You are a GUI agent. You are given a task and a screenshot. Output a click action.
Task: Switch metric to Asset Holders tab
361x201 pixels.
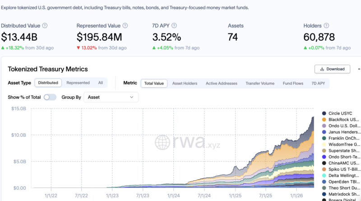click(185, 84)
